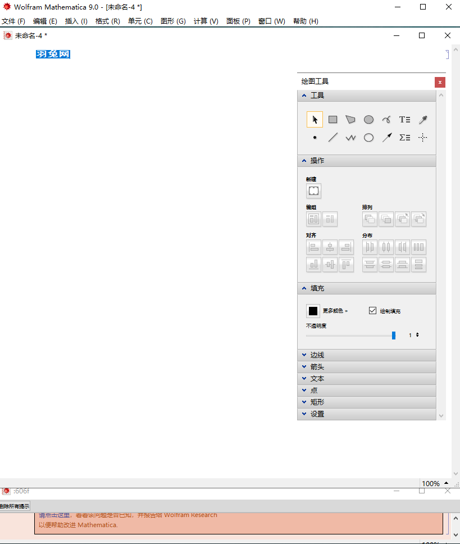Click the black fill color swatch

[x=313, y=310]
